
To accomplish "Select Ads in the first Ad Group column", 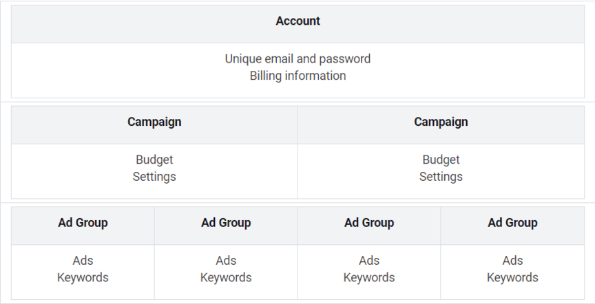I will point(83,261).
